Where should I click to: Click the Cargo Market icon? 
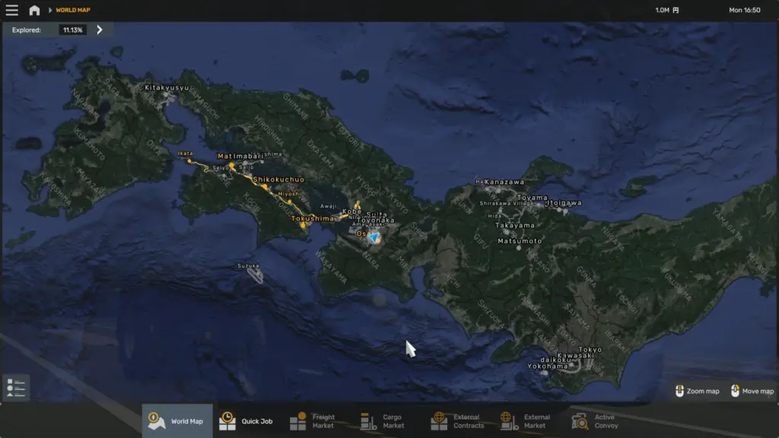(x=368, y=421)
